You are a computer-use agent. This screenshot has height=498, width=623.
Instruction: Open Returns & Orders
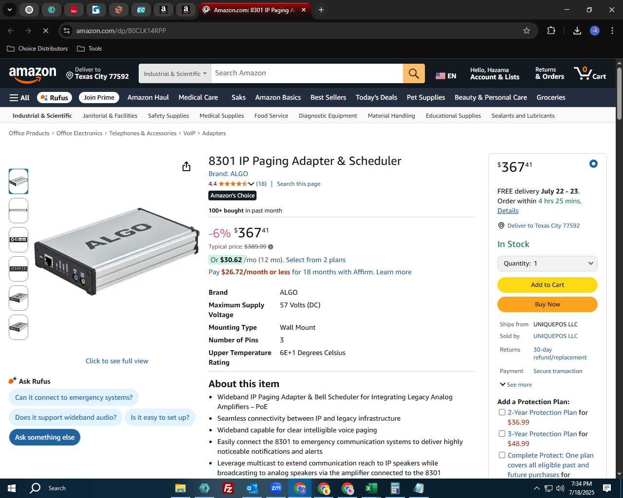(550, 73)
